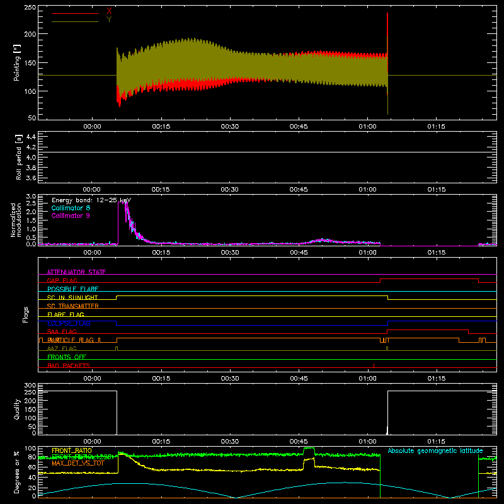Click the 01:00 time label under Flags plot
The height and width of the screenshot is (504, 504).
click(x=368, y=379)
